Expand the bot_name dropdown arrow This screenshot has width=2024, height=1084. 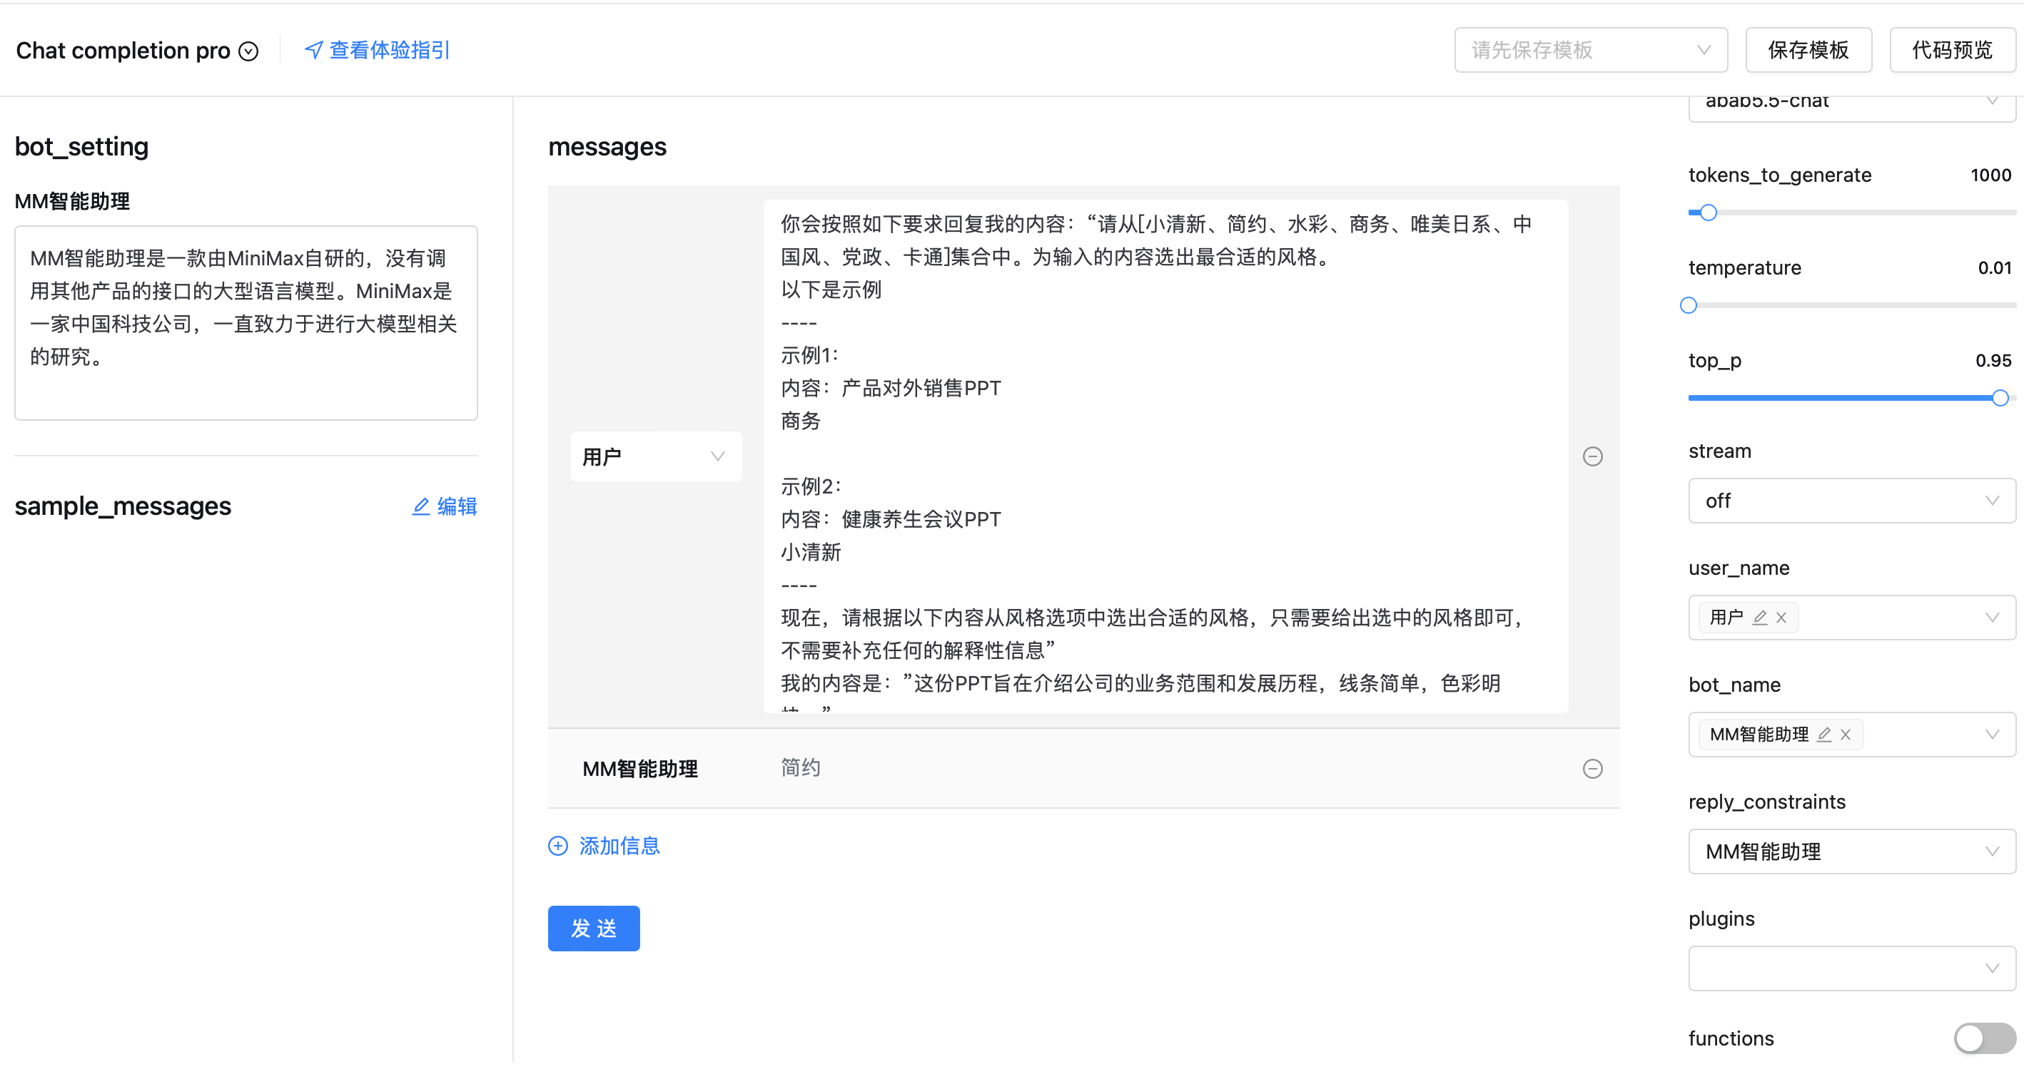click(1992, 735)
